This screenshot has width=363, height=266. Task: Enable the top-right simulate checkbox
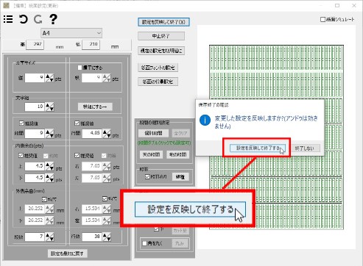pyautogui.click(x=323, y=19)
